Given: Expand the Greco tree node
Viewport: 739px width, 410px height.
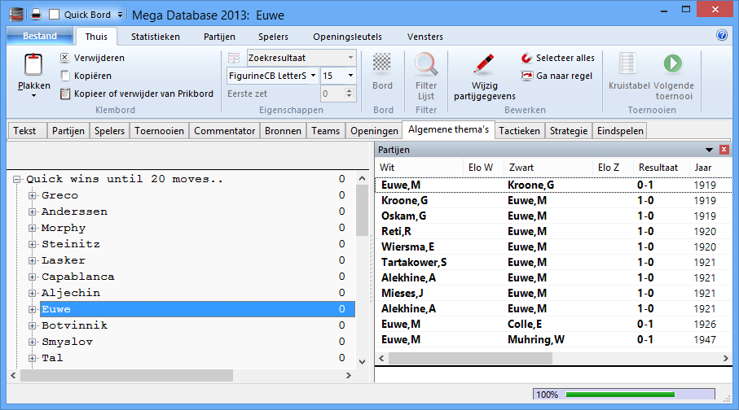Looking at the screenshot, I should click(32, 195).
